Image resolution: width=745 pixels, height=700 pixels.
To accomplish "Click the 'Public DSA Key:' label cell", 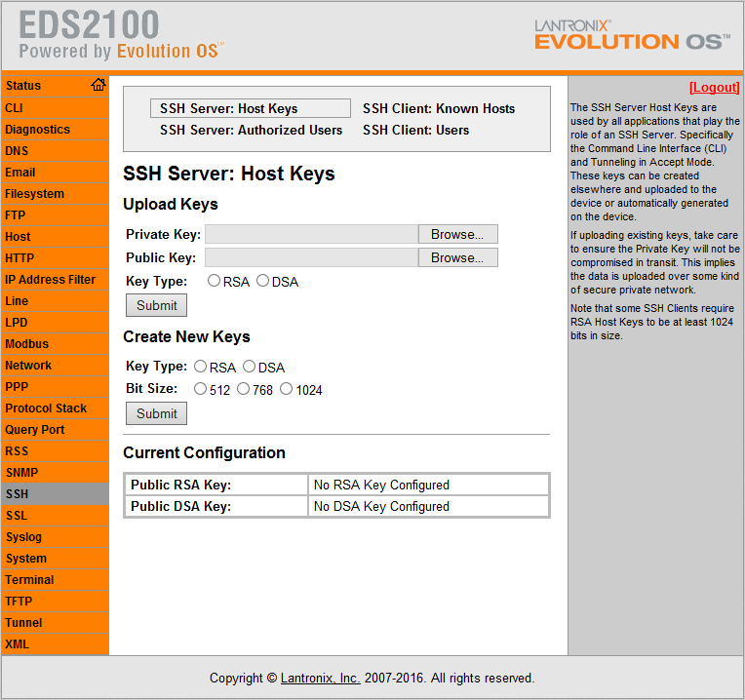I will (x=216, y=506).
